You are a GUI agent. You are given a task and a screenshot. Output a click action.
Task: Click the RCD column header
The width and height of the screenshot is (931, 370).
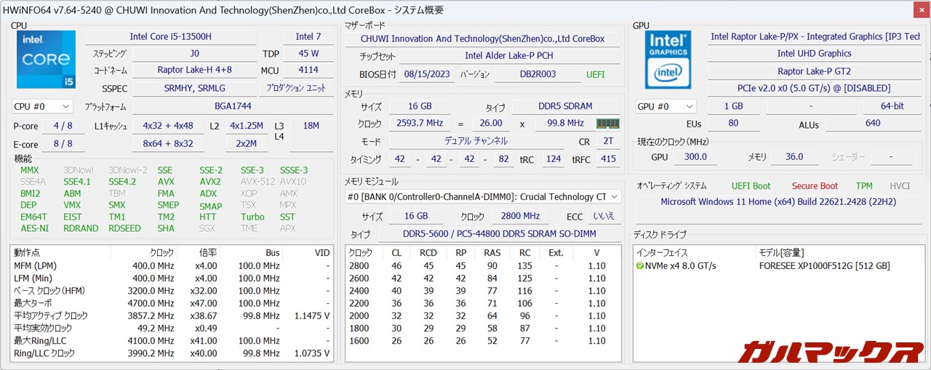(427, 252)
